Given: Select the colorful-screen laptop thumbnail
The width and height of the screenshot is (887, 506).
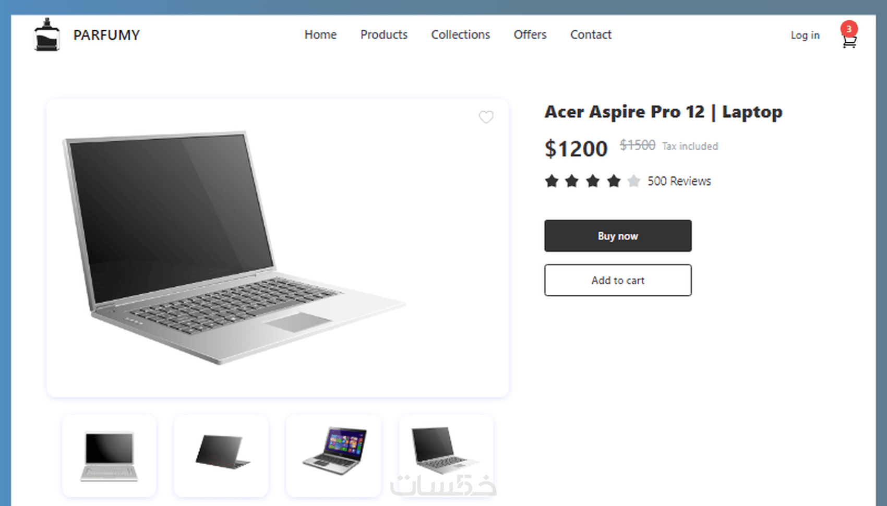Looking at the screenshot, I should (334, 456).
